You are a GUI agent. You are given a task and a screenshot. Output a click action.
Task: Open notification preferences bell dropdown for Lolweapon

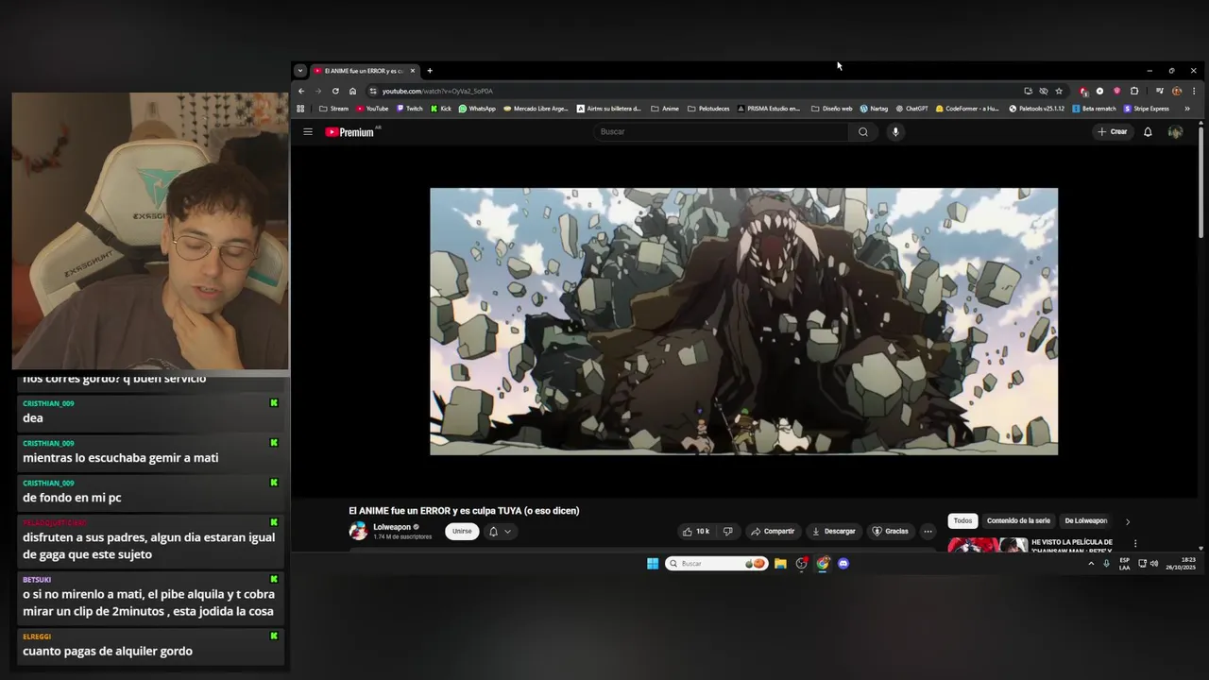(x=499, y=532)
